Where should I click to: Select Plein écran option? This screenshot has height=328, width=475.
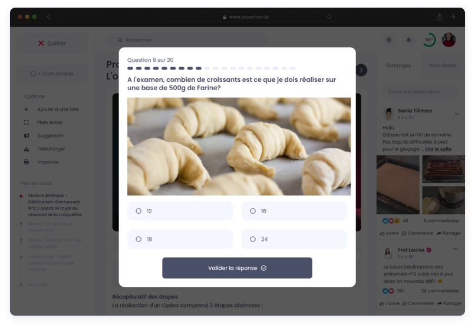click(50, 122)
